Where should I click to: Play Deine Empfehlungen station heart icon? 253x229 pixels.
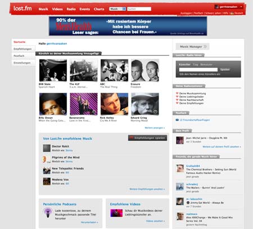click(x=177, y=103)
